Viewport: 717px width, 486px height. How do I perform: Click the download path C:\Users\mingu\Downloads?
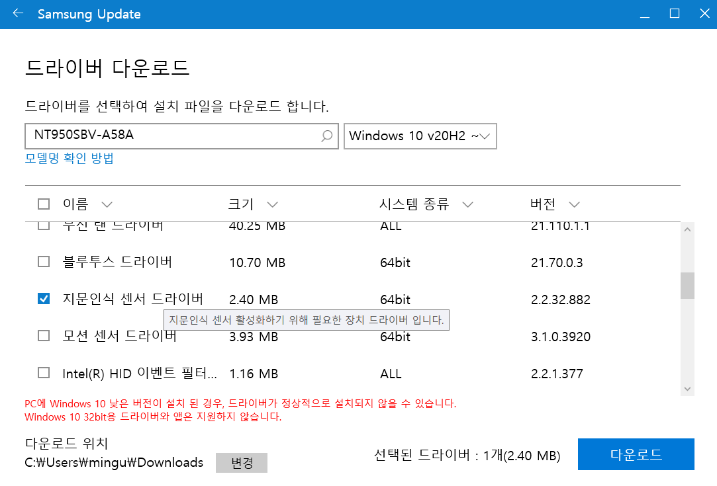(x=114, y=462)
